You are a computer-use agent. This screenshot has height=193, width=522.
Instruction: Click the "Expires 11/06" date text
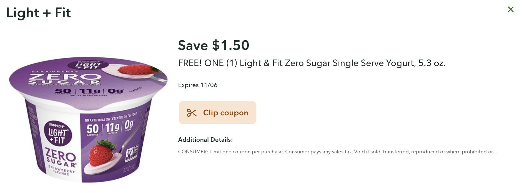click(x=198, y=85)
